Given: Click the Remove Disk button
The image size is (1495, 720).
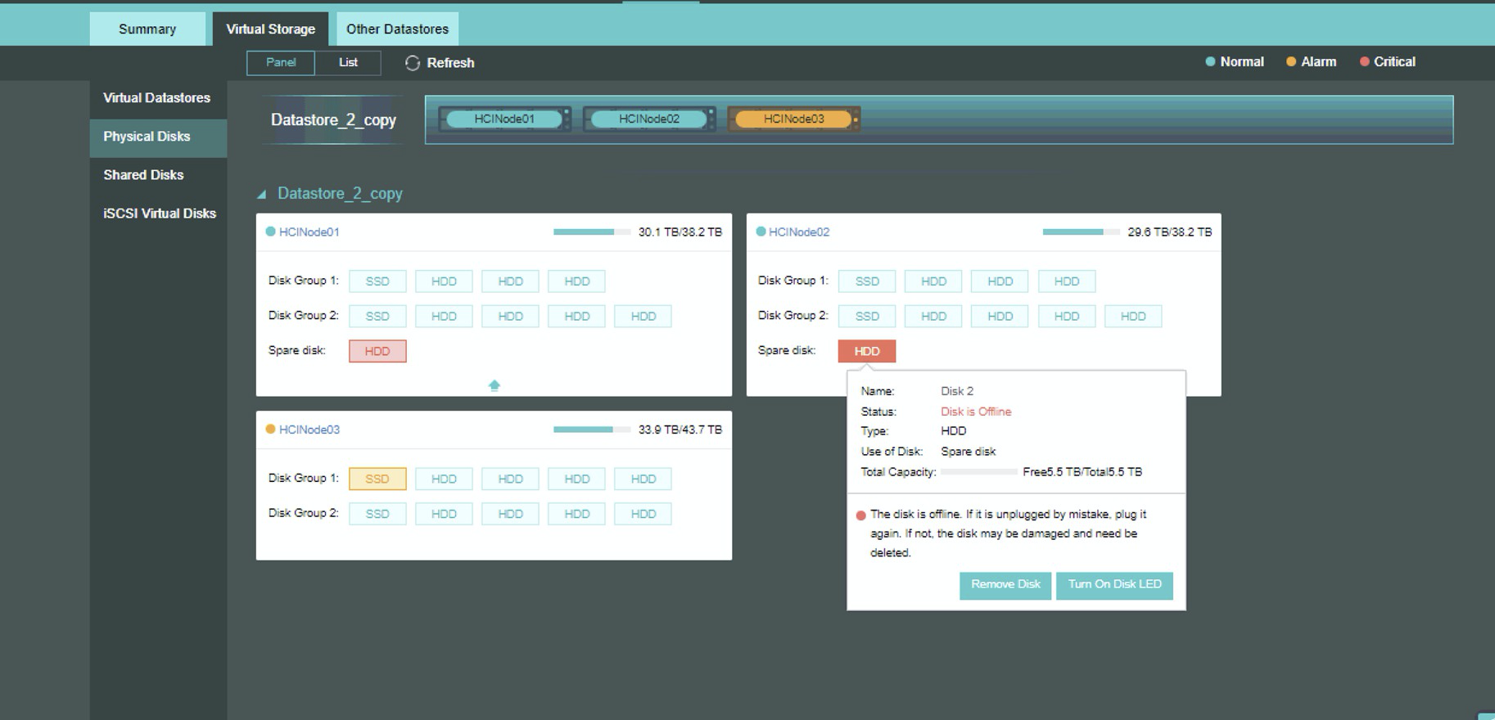Looking at the screenshot, I should point(1005,585).
